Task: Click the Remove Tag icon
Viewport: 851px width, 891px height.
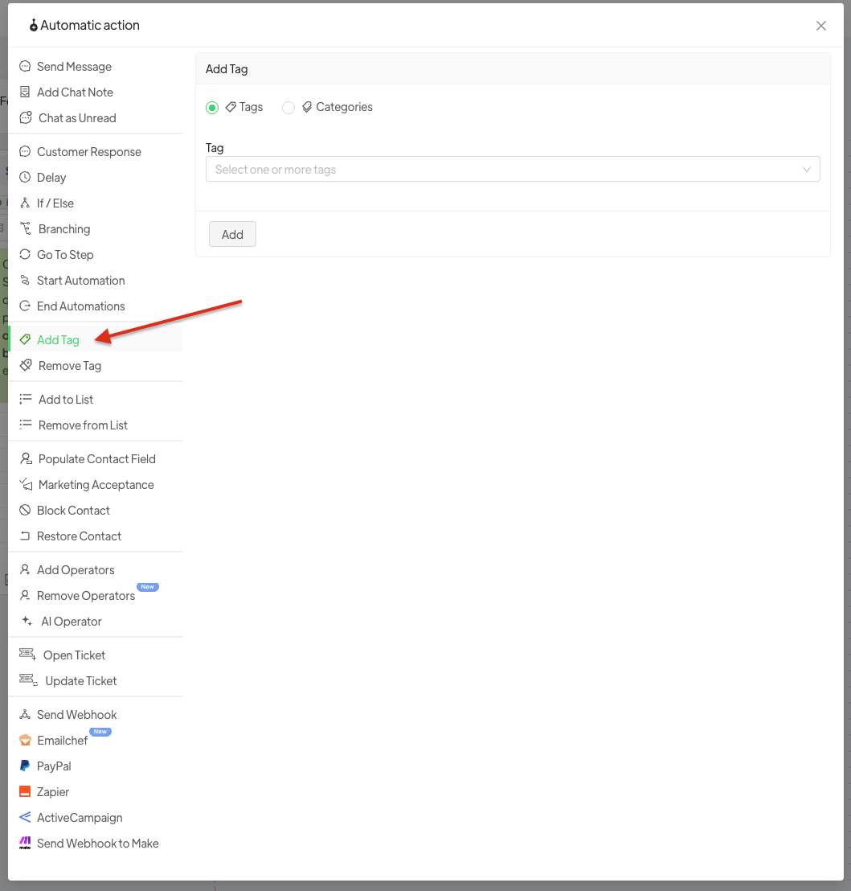Action: tap(26, 366)
